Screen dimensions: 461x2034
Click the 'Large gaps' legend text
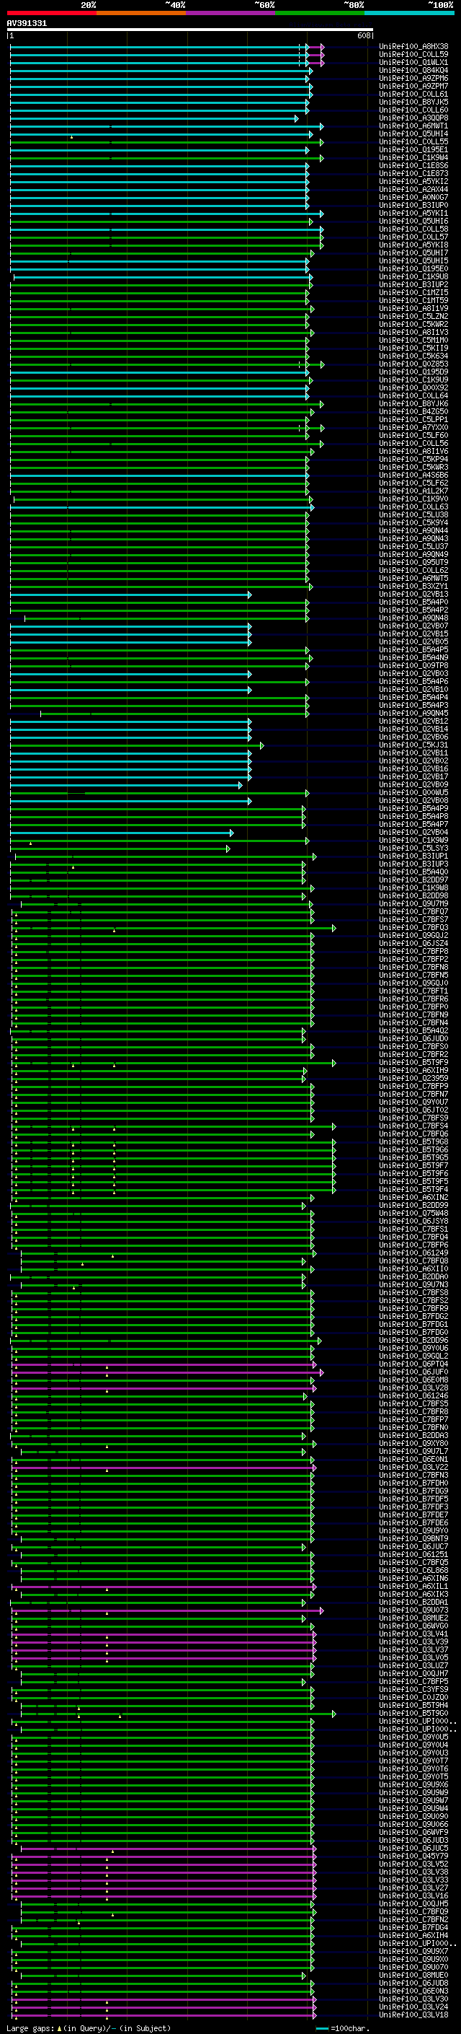tap(32, 2028)
